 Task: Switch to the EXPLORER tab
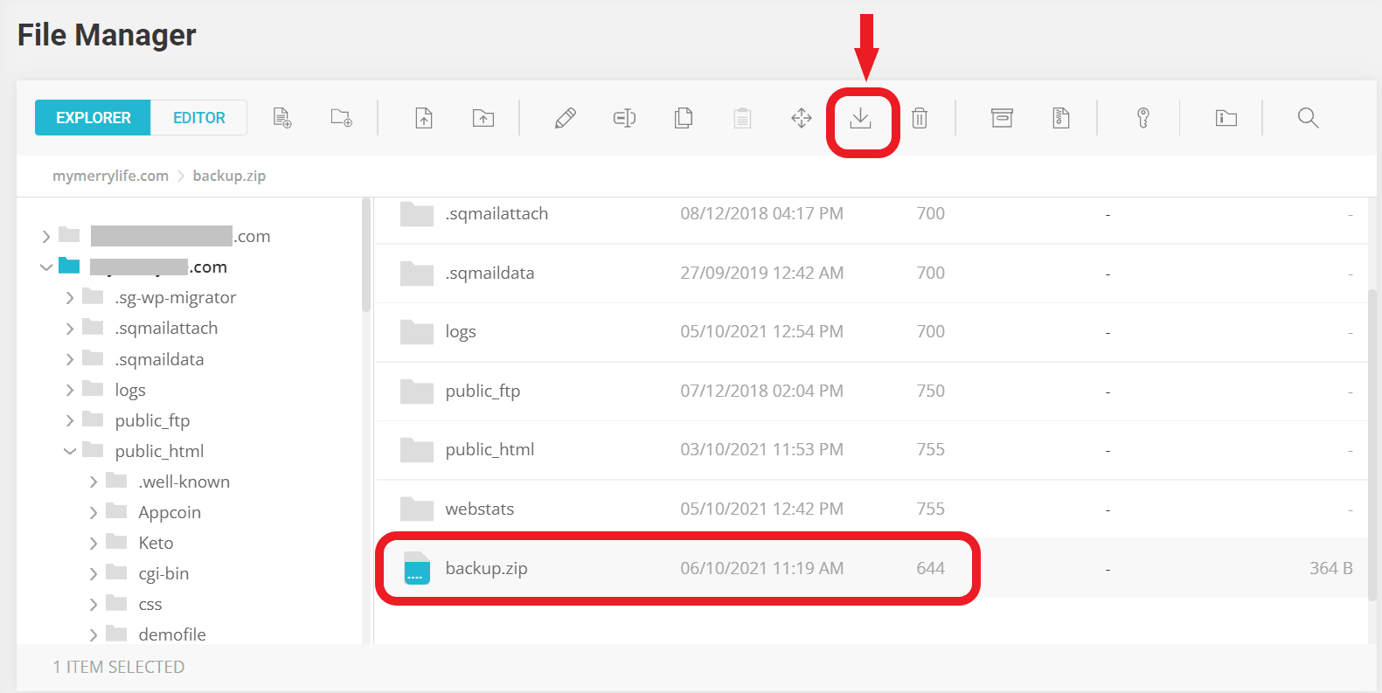point(93,118)
